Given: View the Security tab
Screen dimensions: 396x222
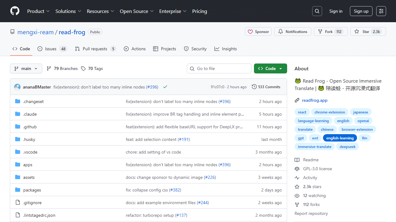Looking at the screenshot, I should point(195,49).
